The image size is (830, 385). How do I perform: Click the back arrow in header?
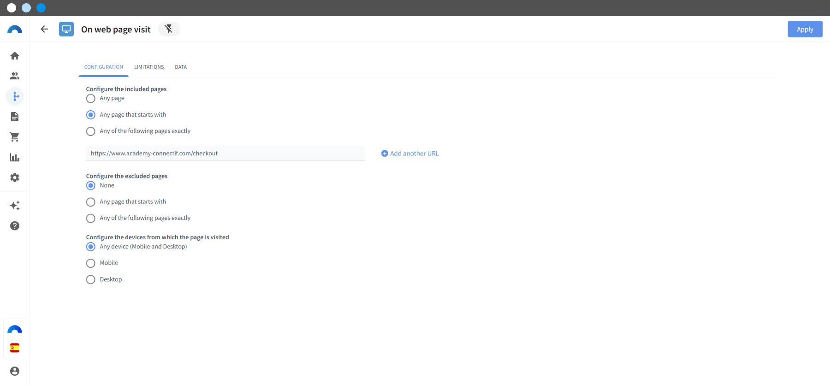tap(44, 29)
